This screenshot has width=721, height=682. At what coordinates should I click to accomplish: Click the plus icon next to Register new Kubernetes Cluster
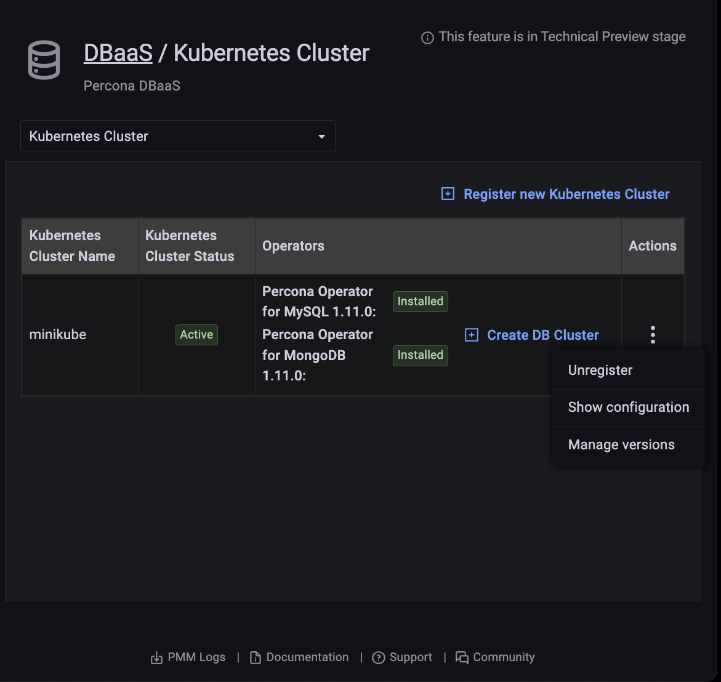point(448,195)
